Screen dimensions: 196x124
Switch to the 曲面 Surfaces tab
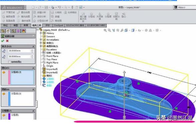click(26, 25)
